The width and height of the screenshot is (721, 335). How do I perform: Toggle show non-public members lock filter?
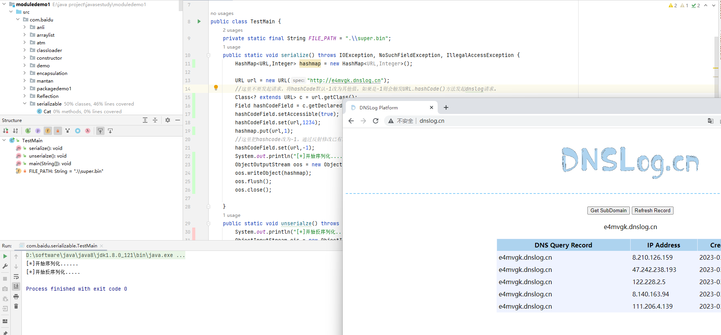click(58, 131)
